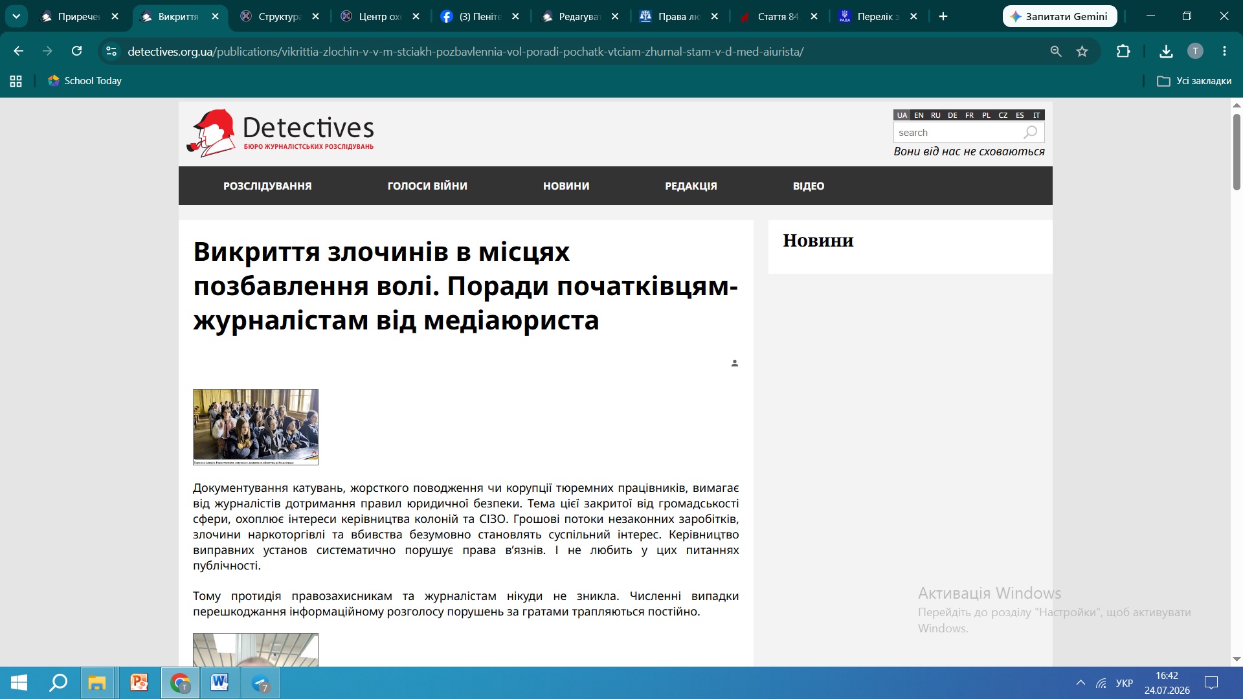The width and height of the screenshot is (1243, 699).
Task: Open a new browser tab
Action: pyautogui.click(x=943, y=16)
